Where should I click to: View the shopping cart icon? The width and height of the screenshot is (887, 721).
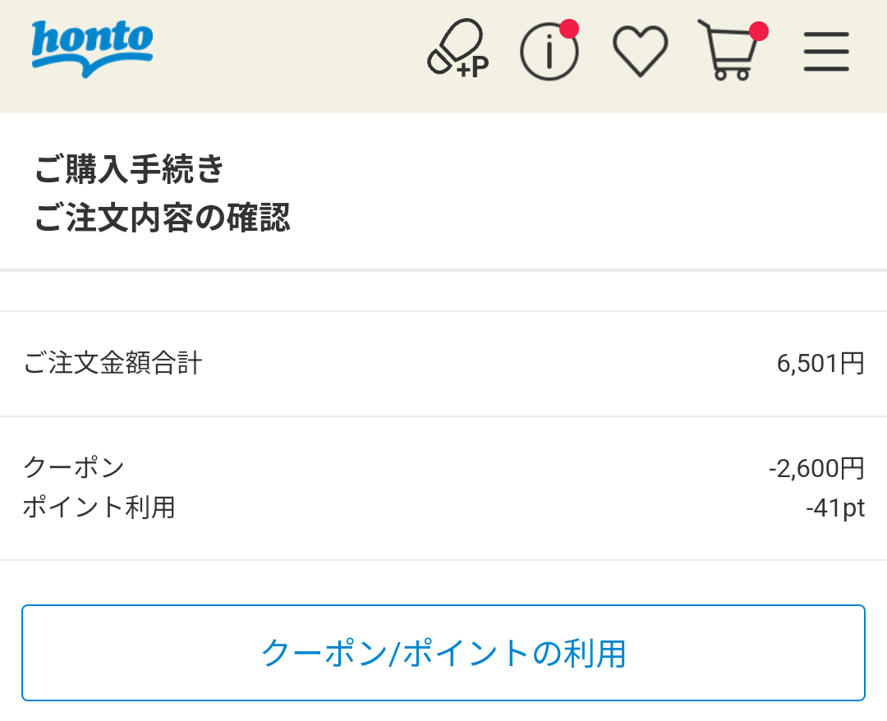(x=730, y=50)
